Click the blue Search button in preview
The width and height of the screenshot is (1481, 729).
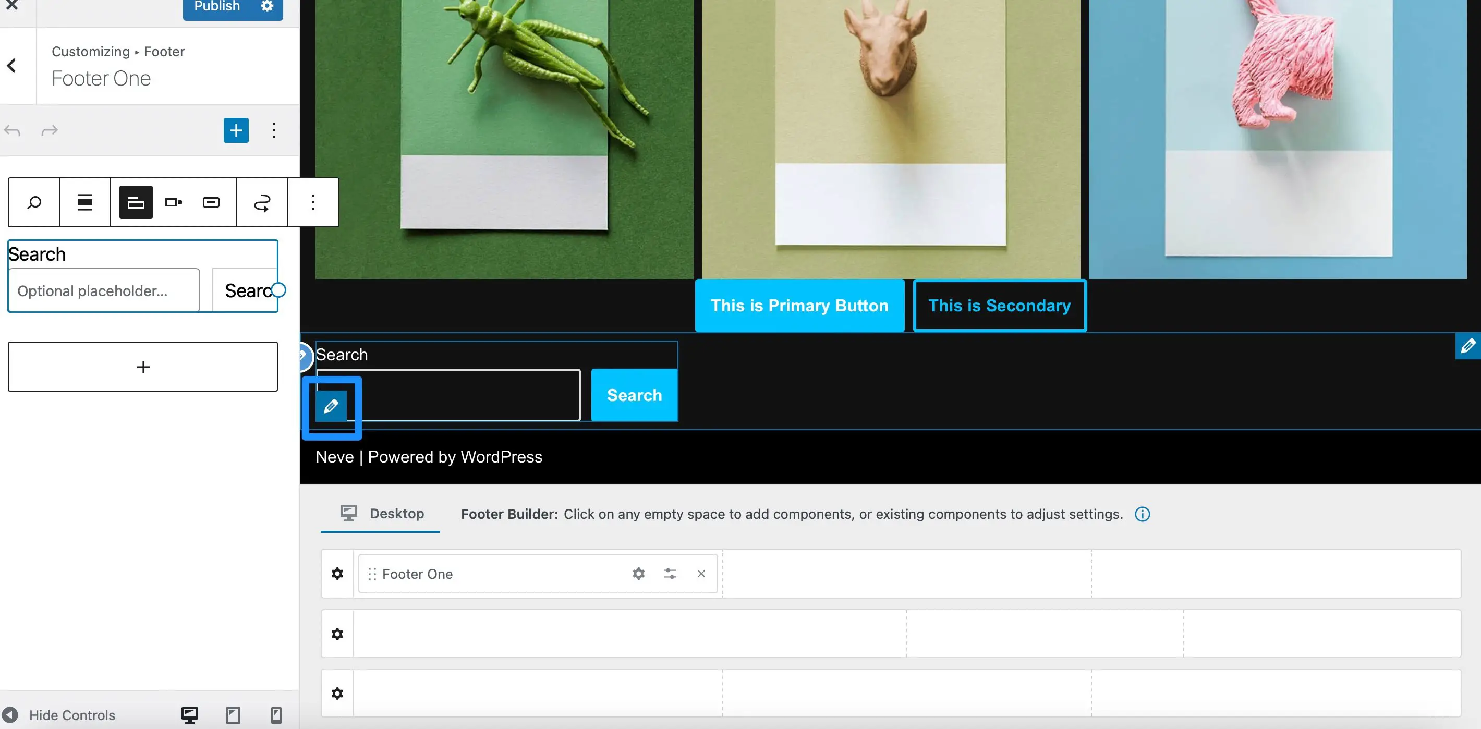click(634, 395)
